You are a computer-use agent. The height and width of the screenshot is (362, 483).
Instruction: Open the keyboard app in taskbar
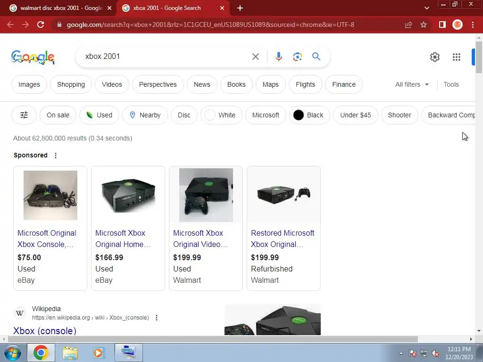[128, 353]
